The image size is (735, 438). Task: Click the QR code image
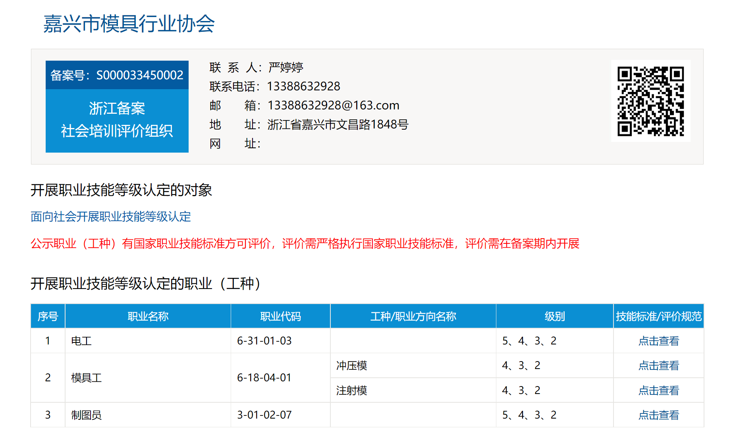click(650, 101)
